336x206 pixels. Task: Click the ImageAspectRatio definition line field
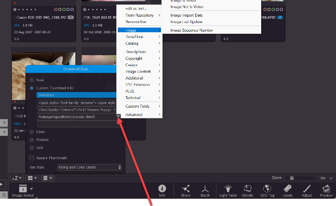(77, 117)
